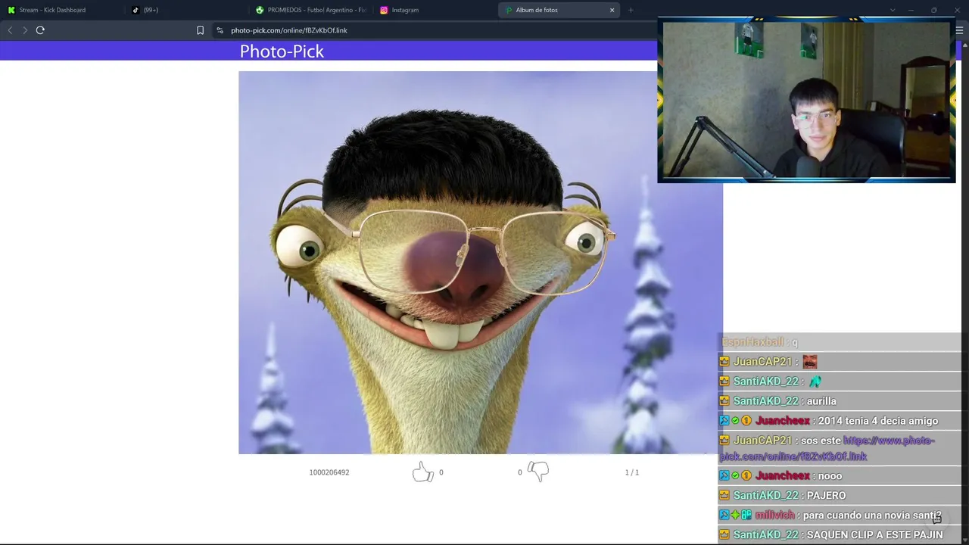969x545 pixels.
Task: Expand the tab list chevron
Action: (x=893, y=10)
